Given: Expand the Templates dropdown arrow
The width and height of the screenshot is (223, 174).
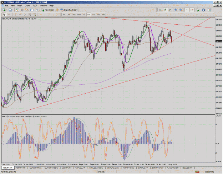Looking at the screenshot, I should tap(212, 10).
